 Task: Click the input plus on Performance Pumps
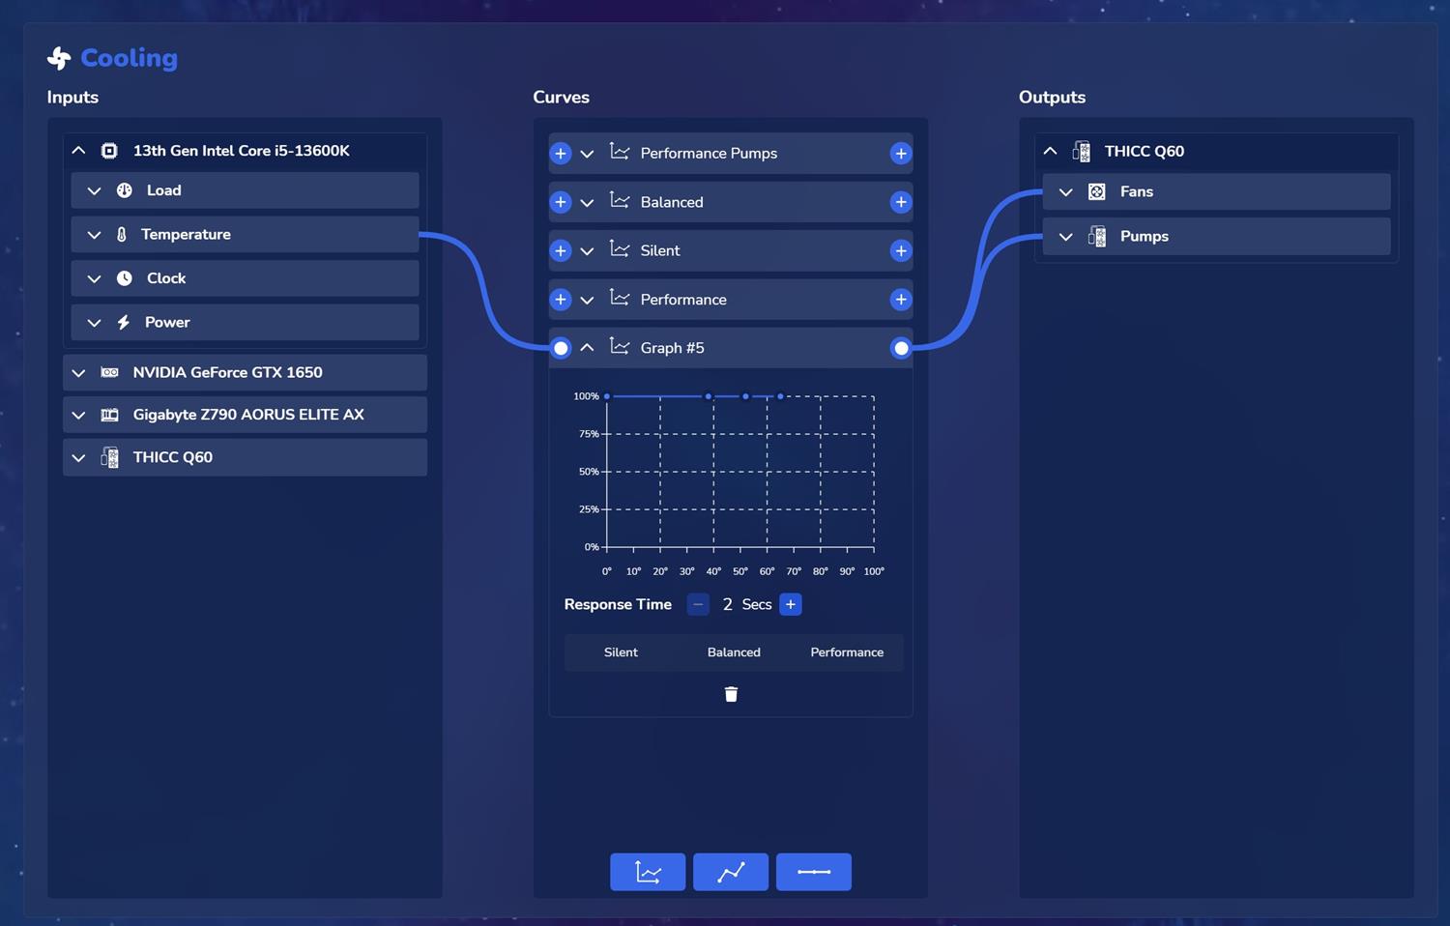coord(561,154)
